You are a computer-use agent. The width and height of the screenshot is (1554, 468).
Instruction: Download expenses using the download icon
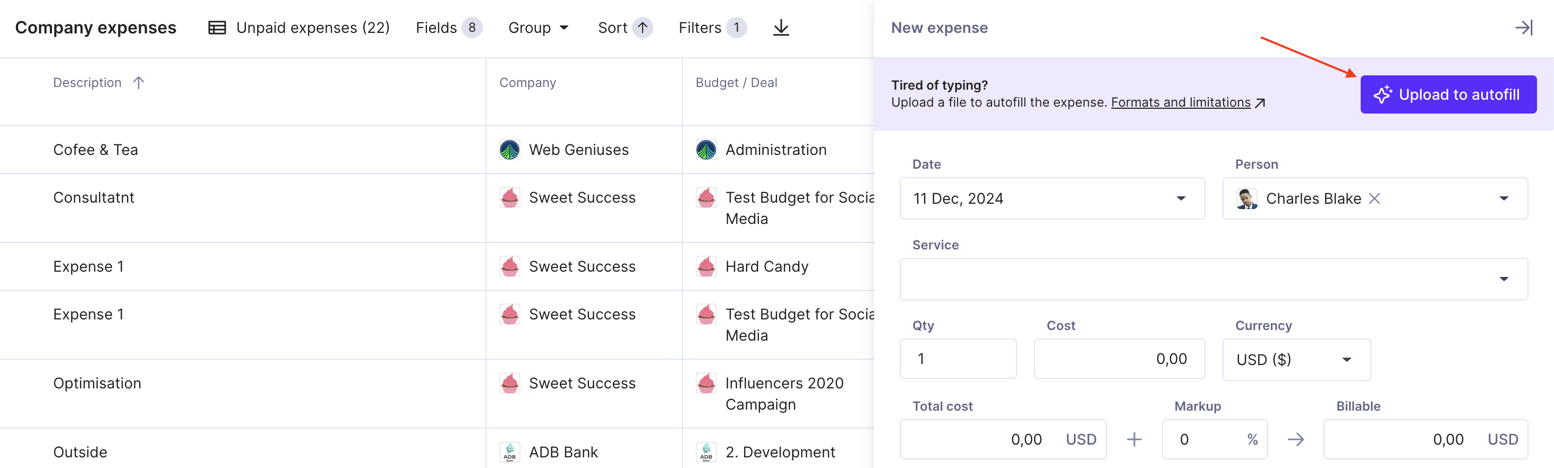[x=781, y=28]
